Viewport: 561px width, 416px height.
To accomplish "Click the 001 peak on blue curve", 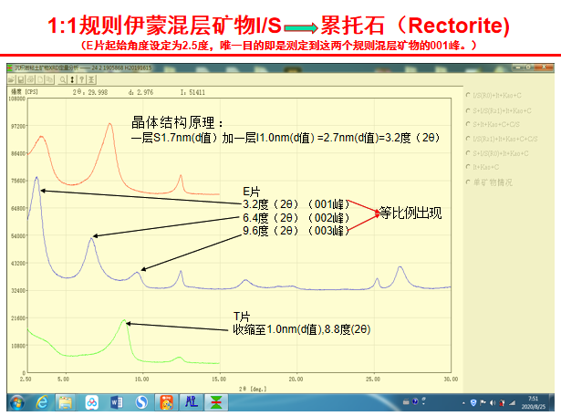I will pyautogui.click(x=36, y=177).
